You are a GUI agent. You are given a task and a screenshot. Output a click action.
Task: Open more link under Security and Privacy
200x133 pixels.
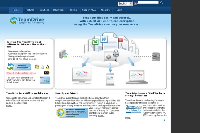point(101,116)
